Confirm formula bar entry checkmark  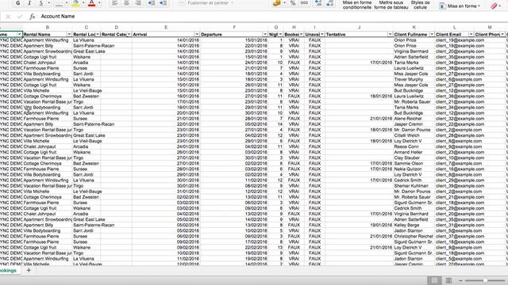point(20,17)
